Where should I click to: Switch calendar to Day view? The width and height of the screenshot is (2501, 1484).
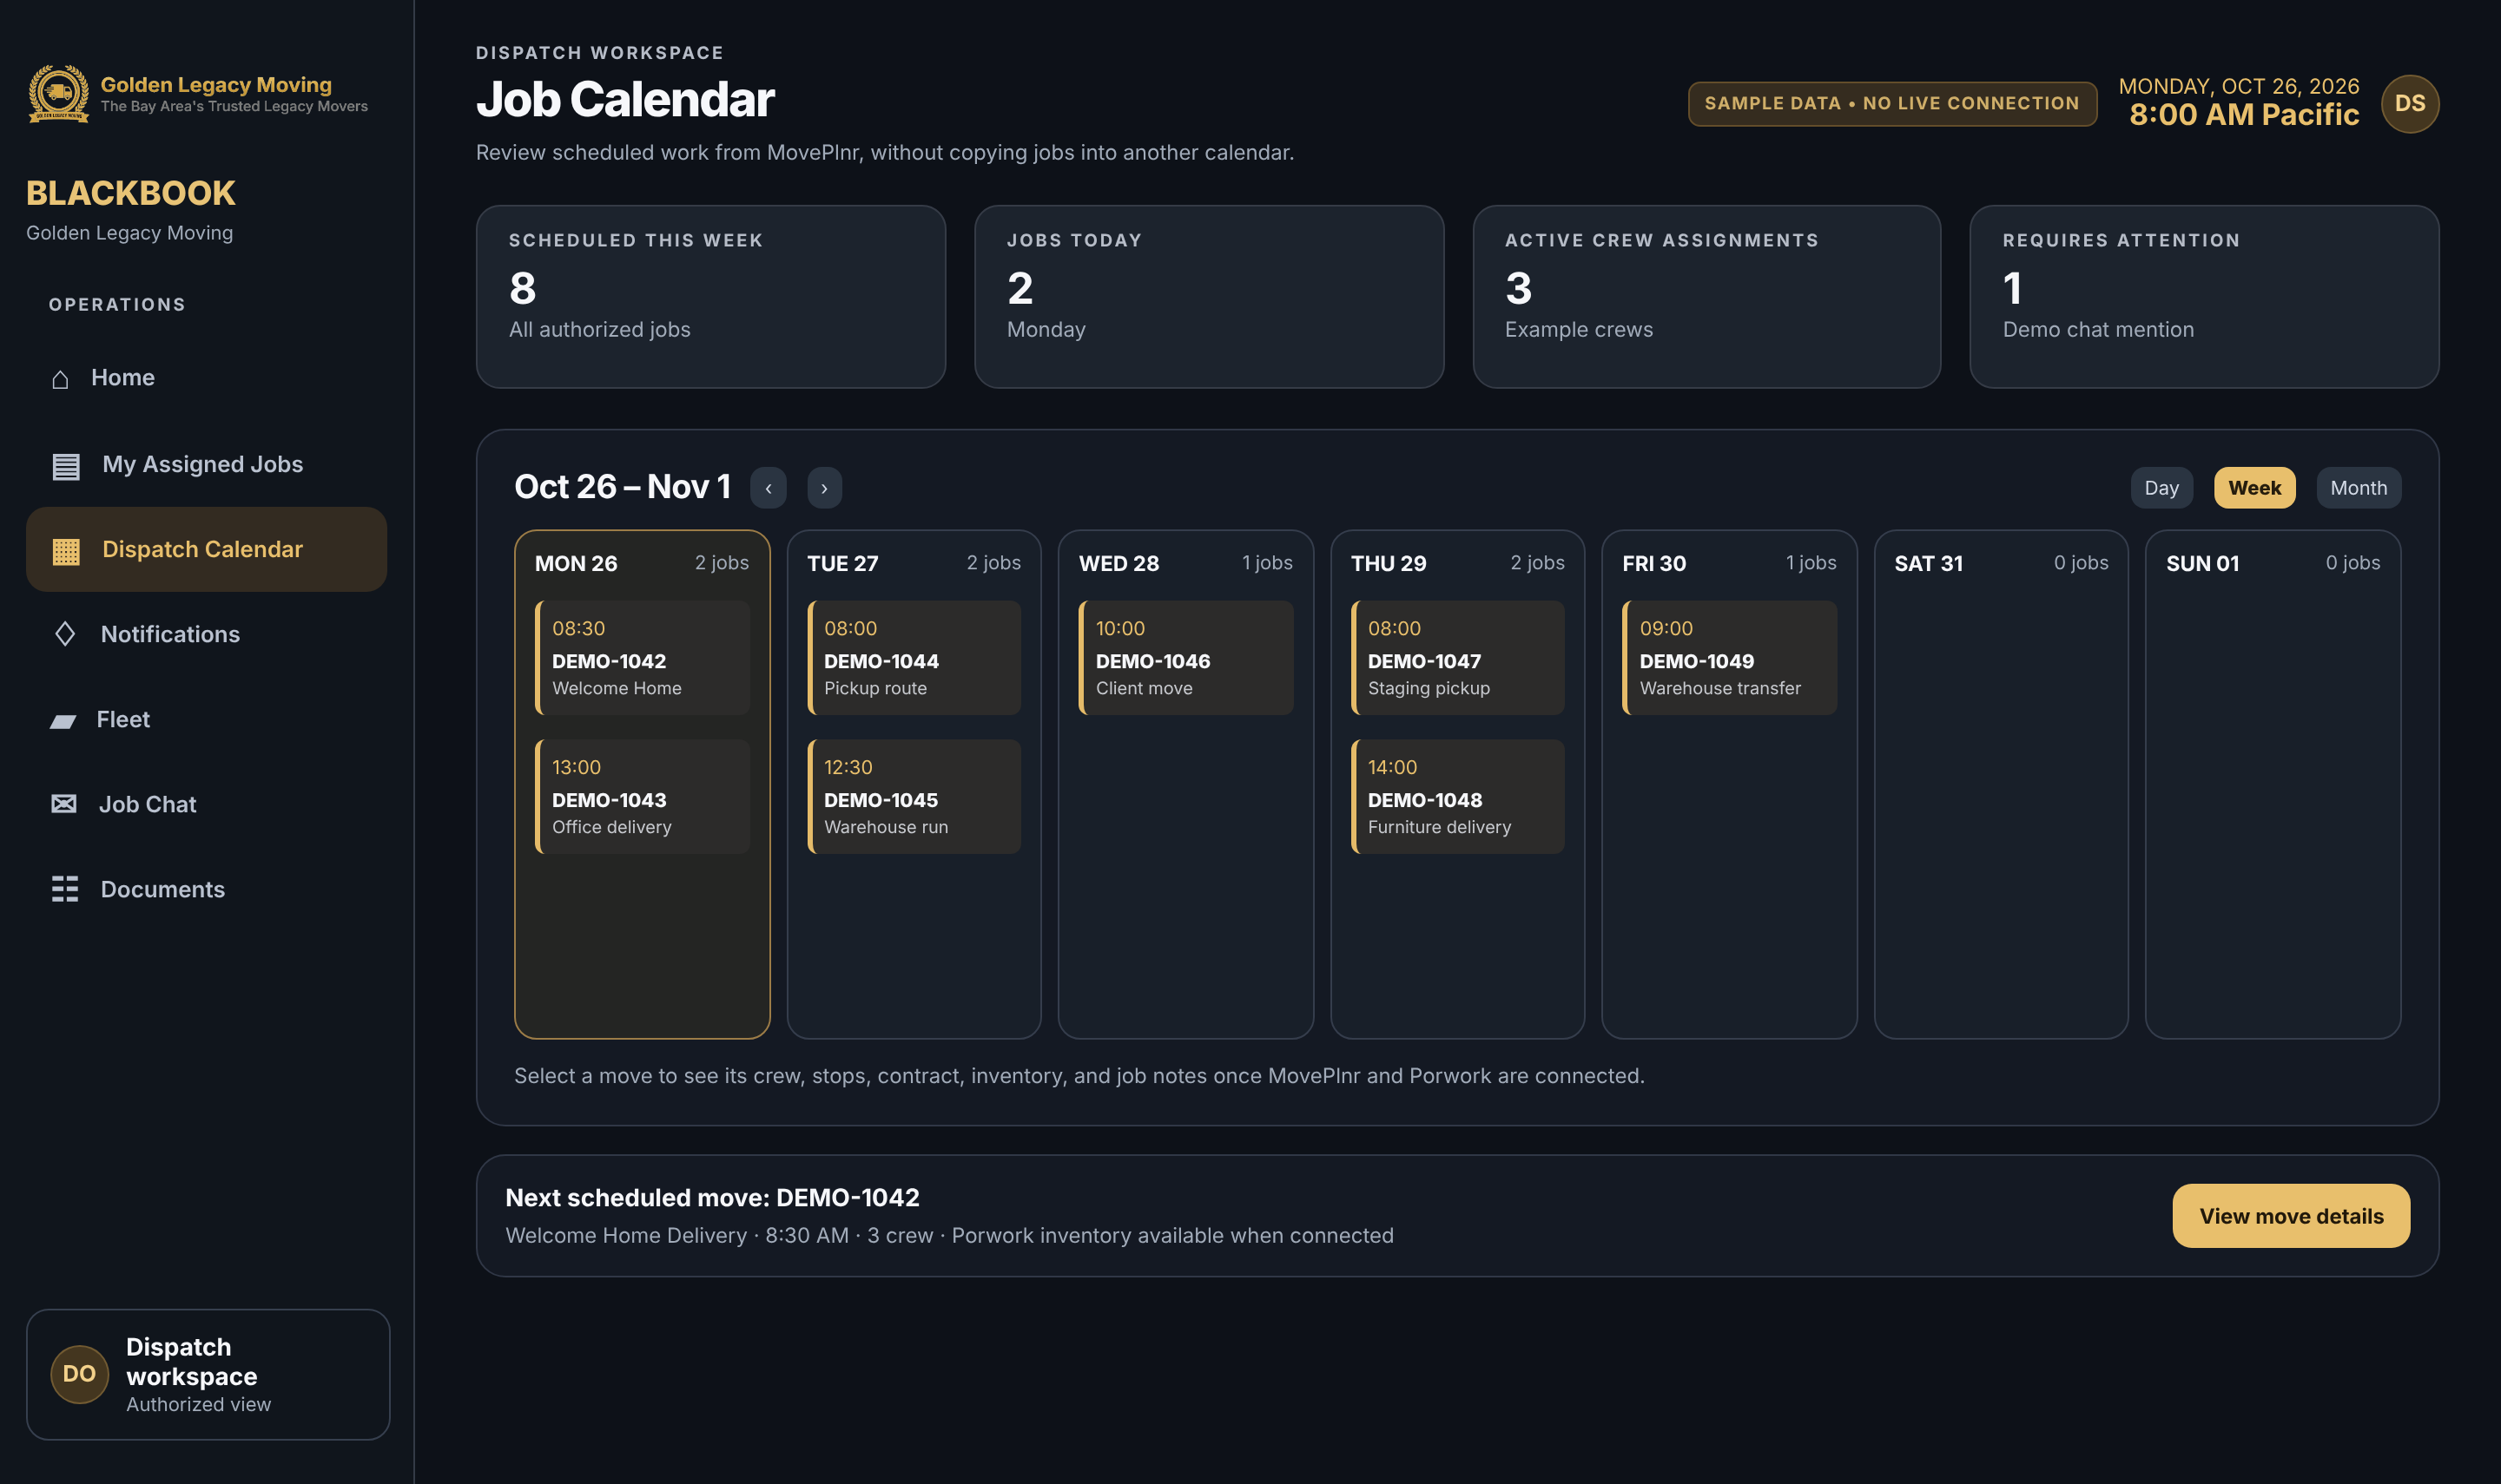(x=2161, y=488)
